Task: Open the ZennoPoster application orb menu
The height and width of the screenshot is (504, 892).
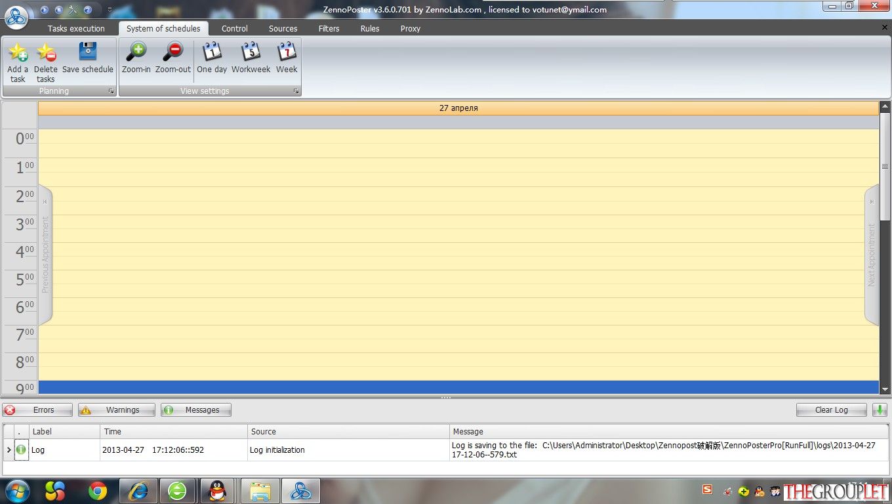Action: click(x=16, y=17)
